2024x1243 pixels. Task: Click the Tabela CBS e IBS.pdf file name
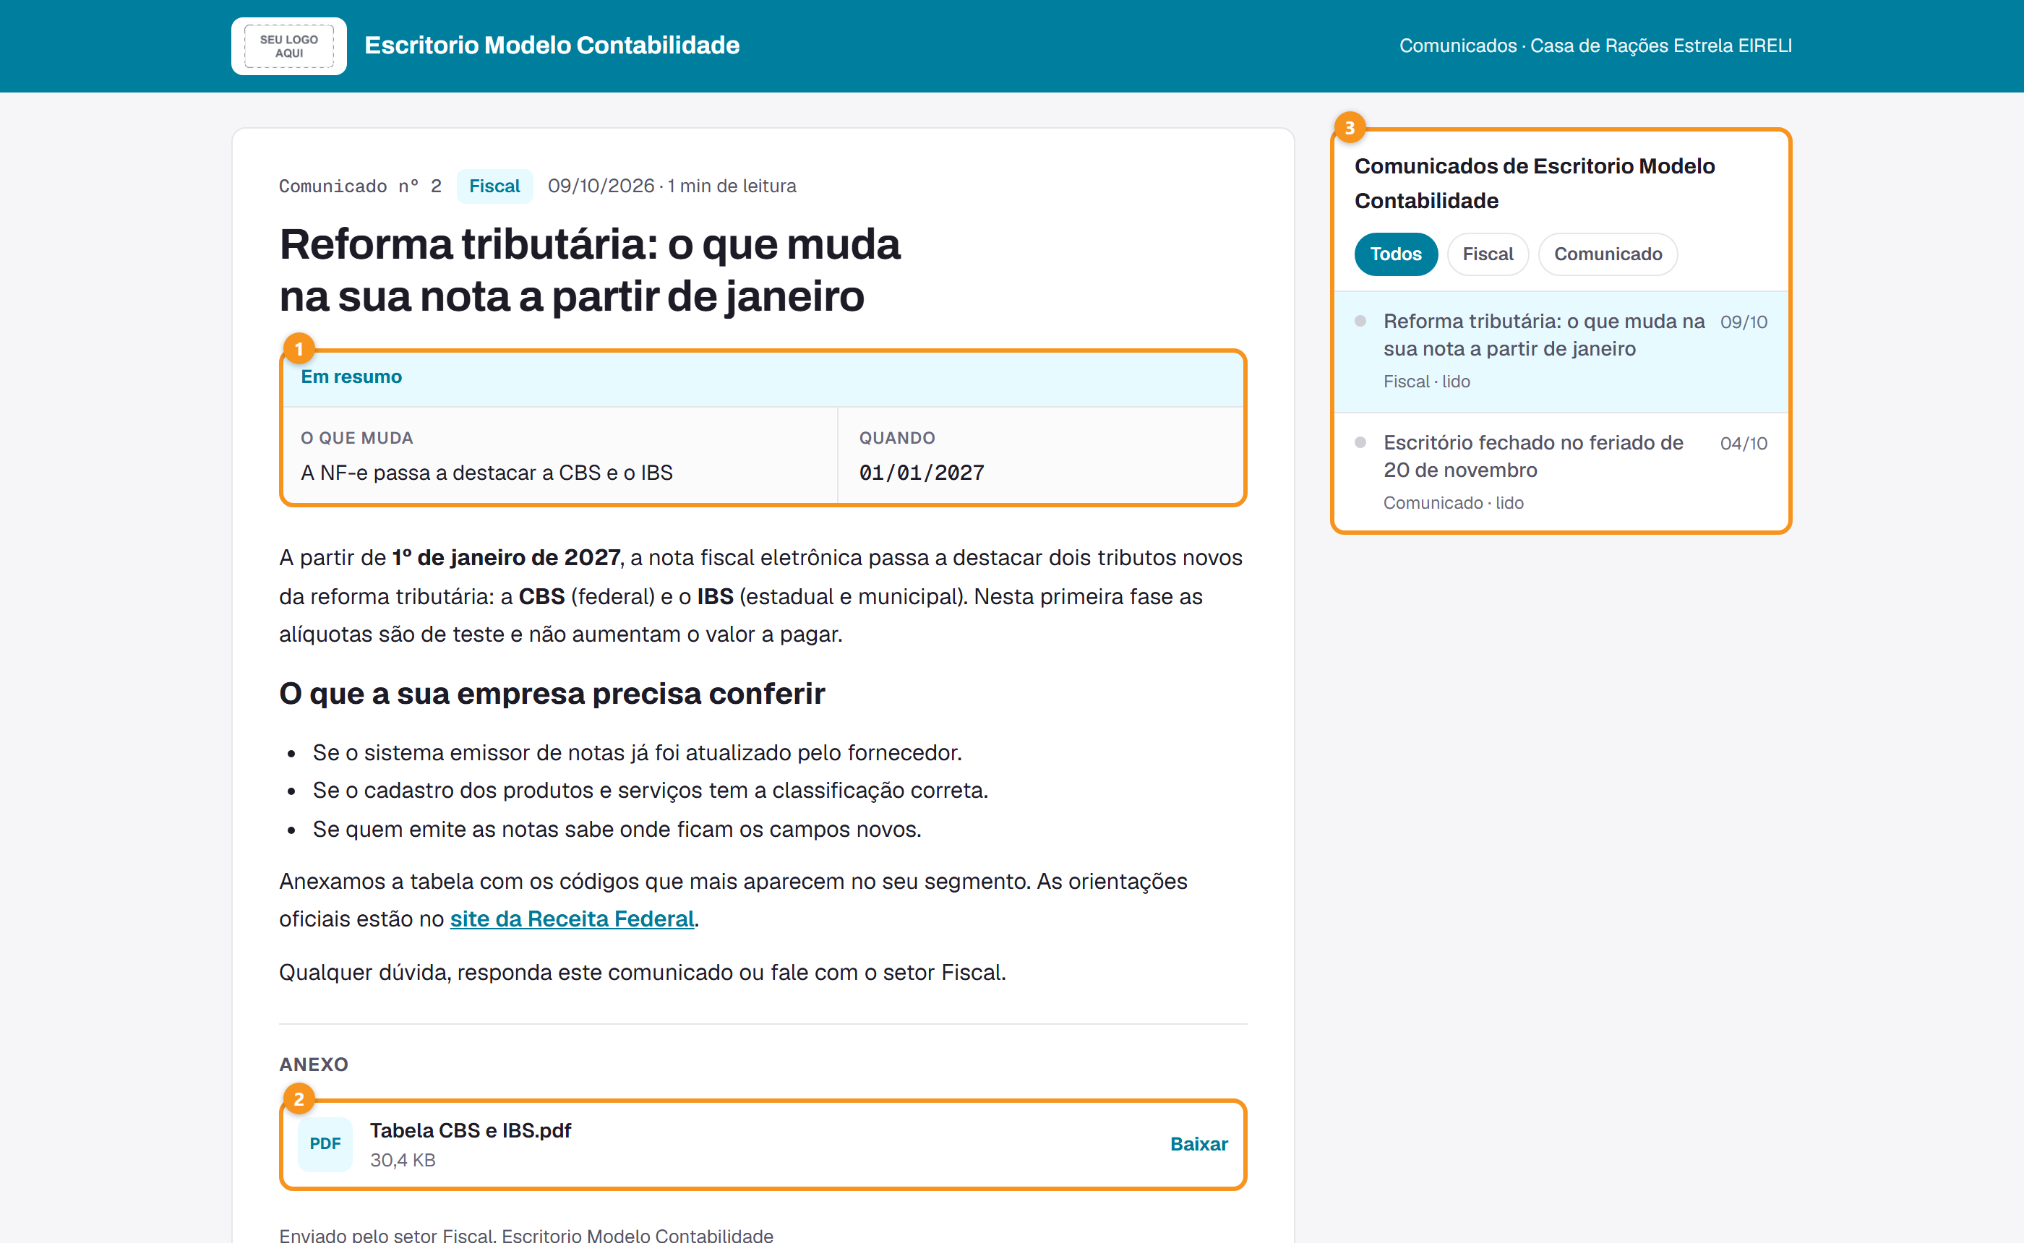pyautogui.click(x=471, y=1130)
